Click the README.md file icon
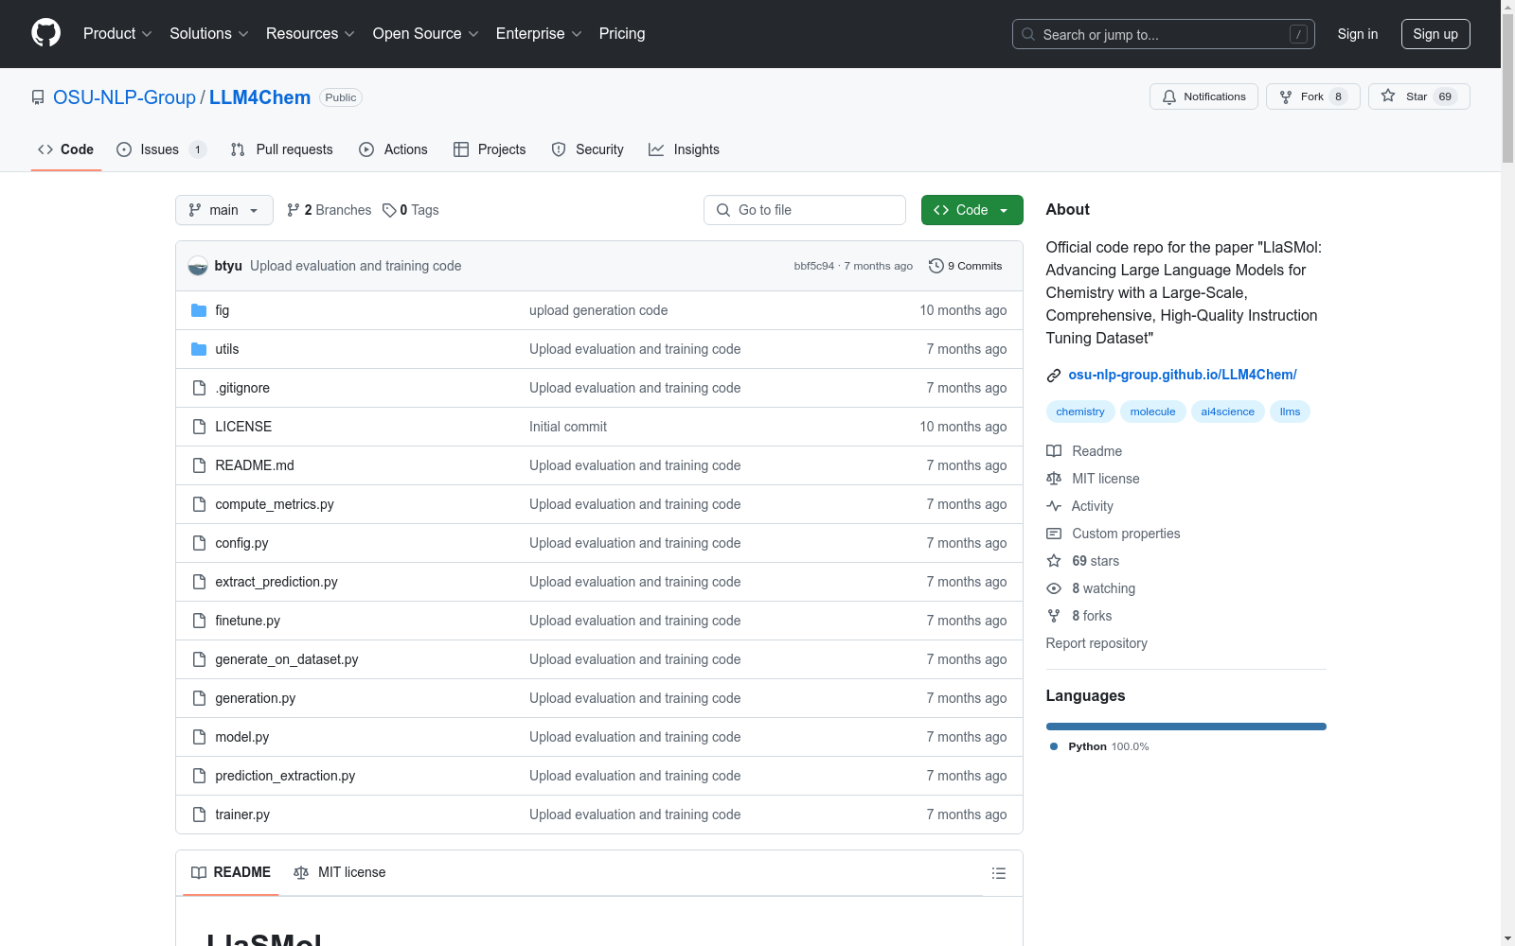Image resolution: width=1515 pixels, height=946 pixels. [x=199, y=465]
